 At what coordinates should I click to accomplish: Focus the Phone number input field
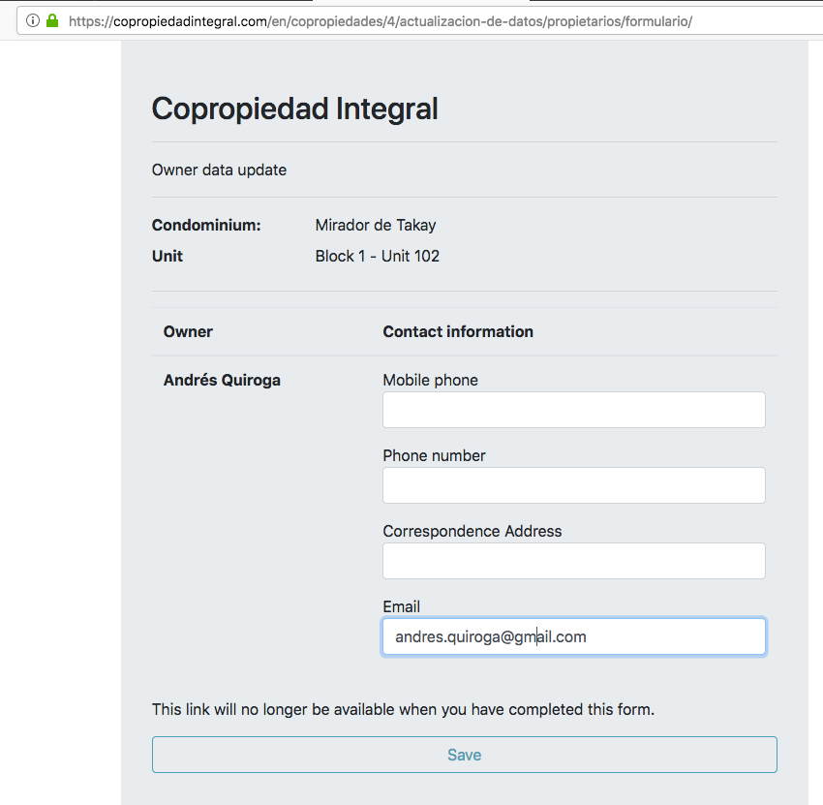point(574,485)
